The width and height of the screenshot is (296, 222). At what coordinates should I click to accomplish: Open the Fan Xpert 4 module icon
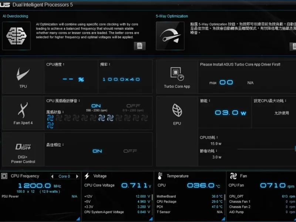click(23, 110)
